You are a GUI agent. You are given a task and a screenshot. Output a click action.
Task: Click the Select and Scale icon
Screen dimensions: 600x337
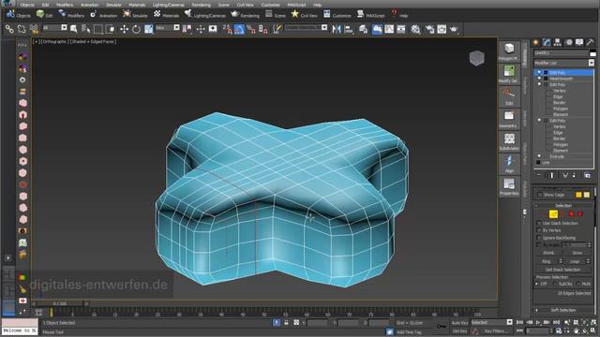point(148,29)
